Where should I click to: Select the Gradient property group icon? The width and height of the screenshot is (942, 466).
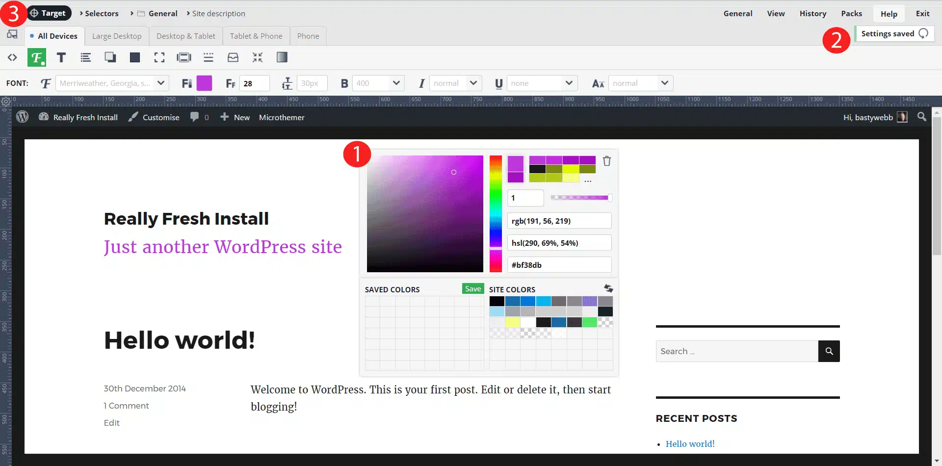tap(282, 57)
